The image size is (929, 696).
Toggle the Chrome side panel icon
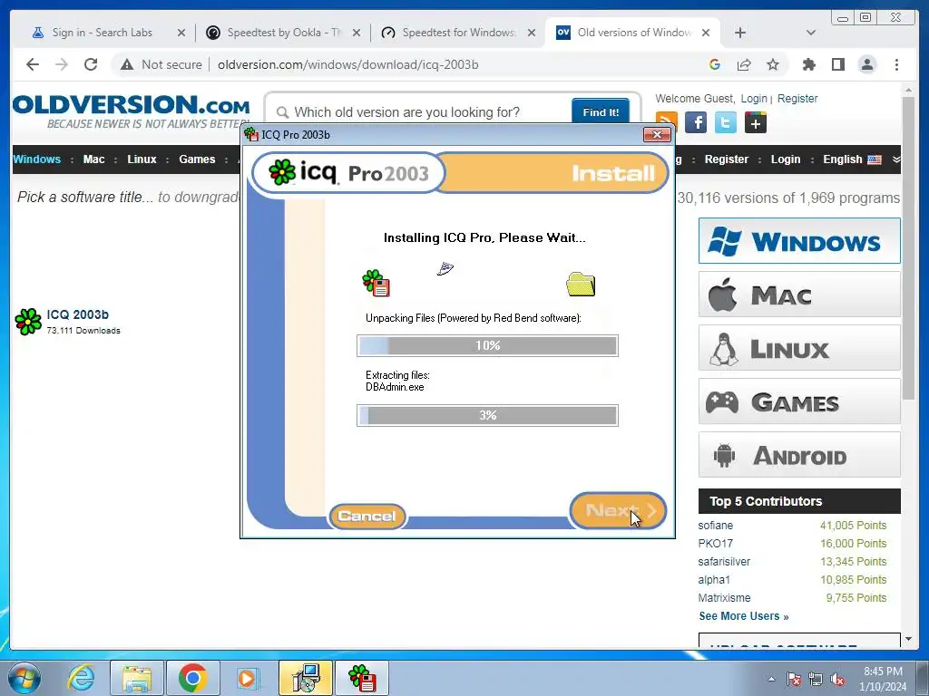pos(837,64)
